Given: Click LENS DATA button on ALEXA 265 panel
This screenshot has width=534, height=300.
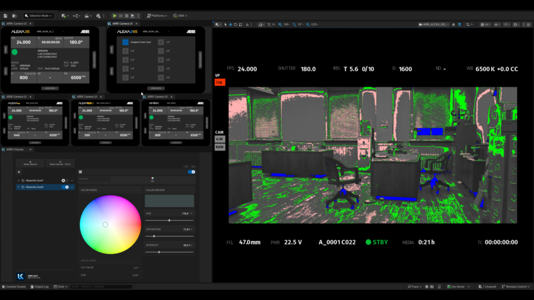Looking at the screenshot, I should 156,88.
